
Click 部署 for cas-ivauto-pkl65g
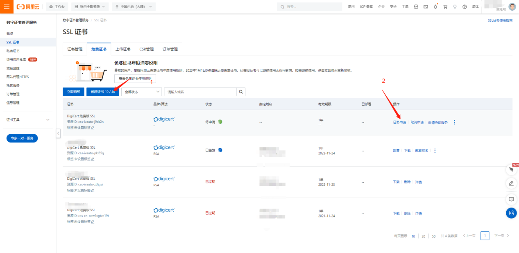tap(396, 151)
